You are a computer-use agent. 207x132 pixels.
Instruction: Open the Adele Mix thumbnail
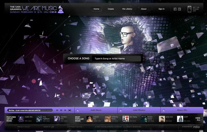pyautogui.click(x=21, y=119)
